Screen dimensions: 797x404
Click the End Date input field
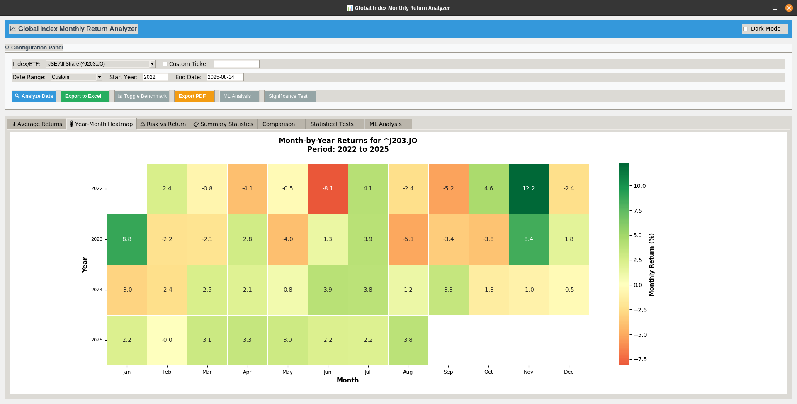click(225, 77)
